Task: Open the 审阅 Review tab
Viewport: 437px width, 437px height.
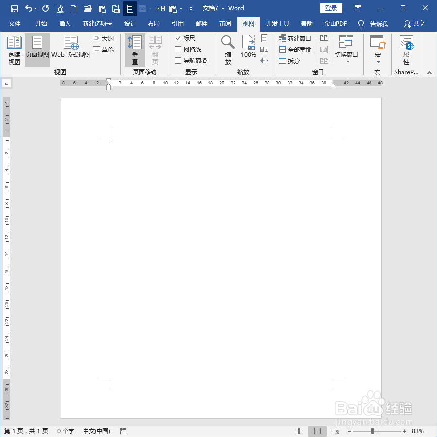Action: [x=225, y=24]
